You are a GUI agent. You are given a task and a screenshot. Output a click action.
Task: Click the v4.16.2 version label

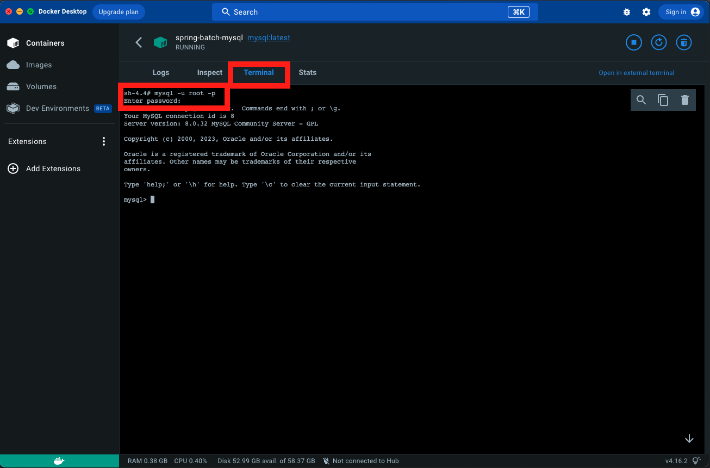[677, 461]
